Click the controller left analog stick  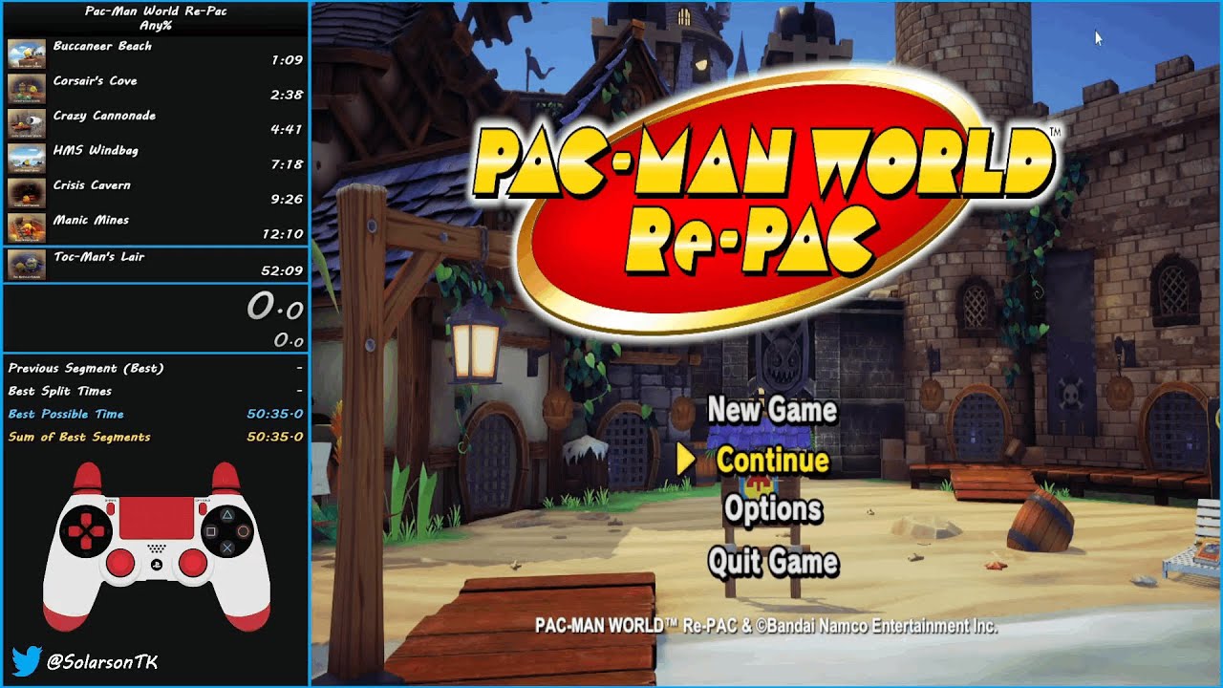click(x=120, y=564)
